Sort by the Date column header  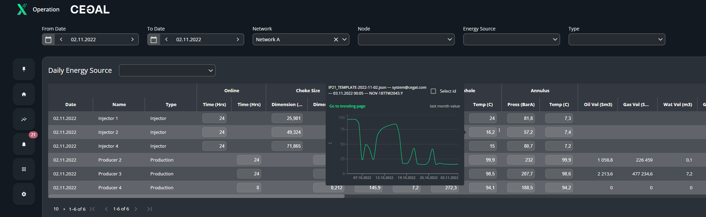point(71,104)
